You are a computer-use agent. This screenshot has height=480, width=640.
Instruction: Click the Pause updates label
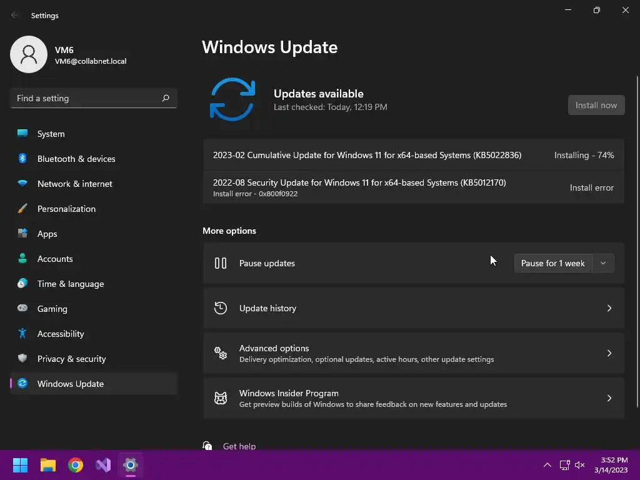click(x=267, y=263)
